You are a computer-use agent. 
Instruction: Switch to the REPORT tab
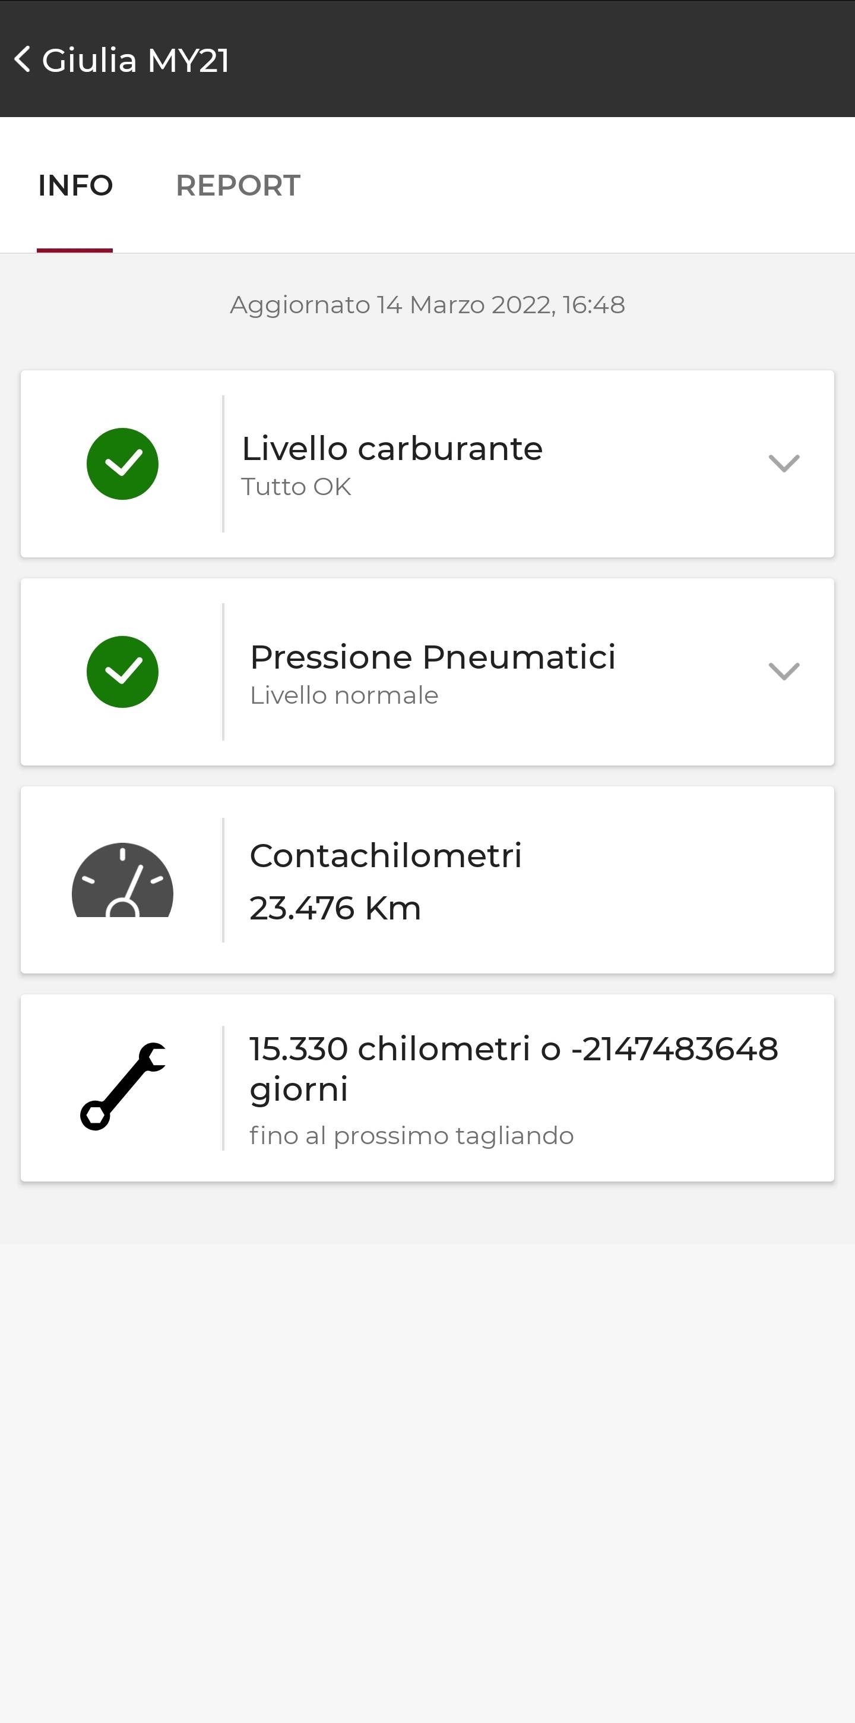click(237, 185)
